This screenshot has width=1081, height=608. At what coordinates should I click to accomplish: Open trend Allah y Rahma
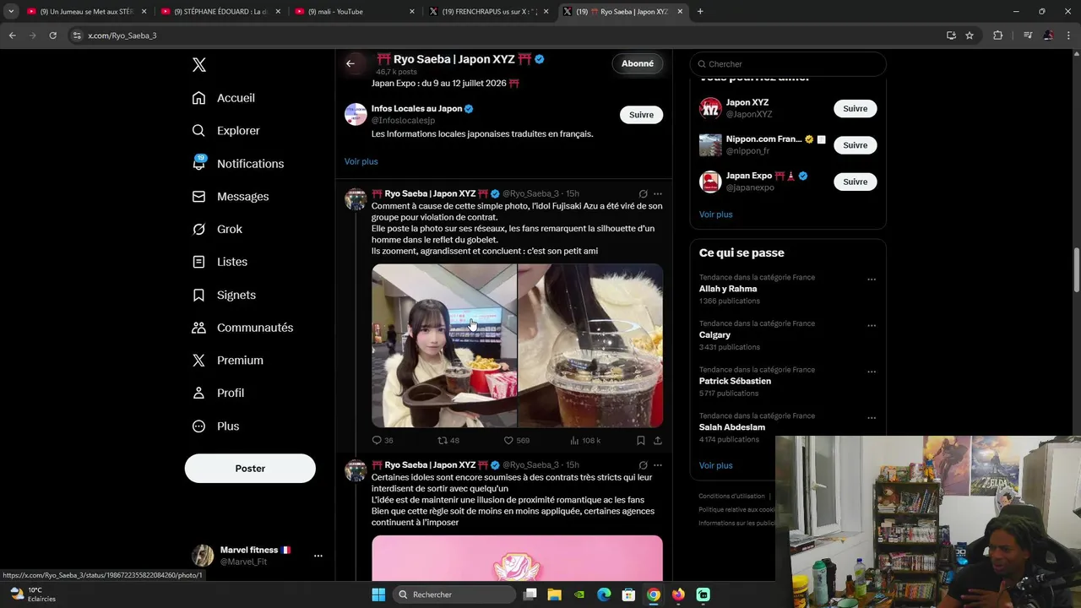pyautogui.click(x=728, y=289)
